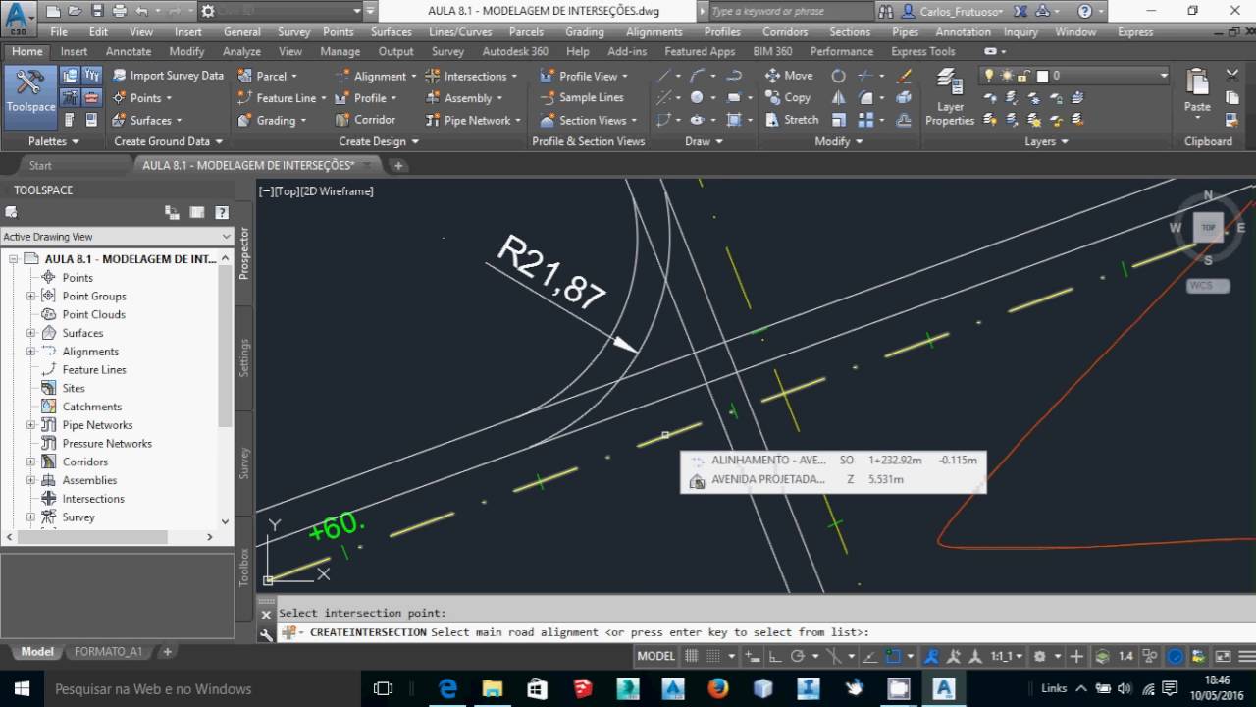This screenshot has width=1256, height=707.
Task: Click the WCS label under ViewCube
Action: [x=1206, y=286]
